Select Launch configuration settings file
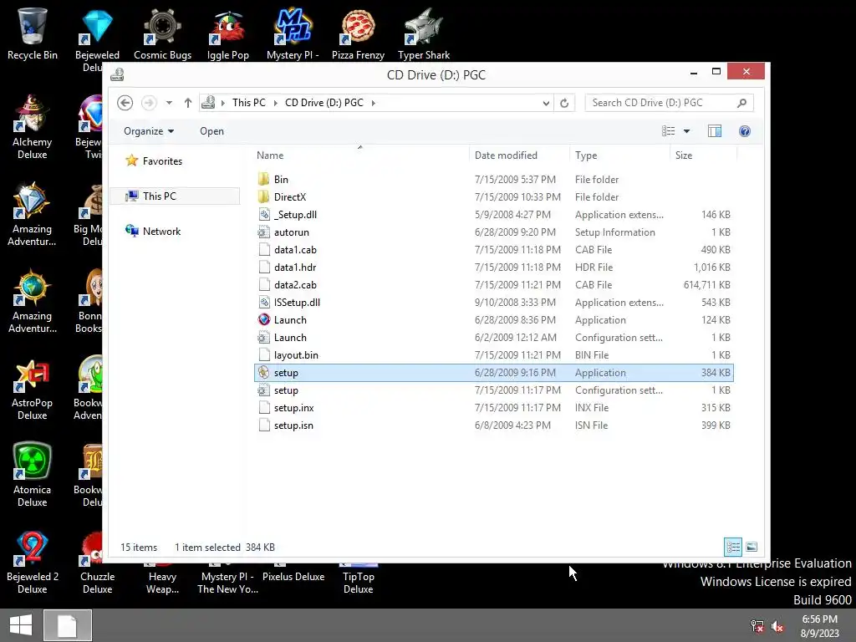The height and width of the screenshot is (642, 856). 493,338
